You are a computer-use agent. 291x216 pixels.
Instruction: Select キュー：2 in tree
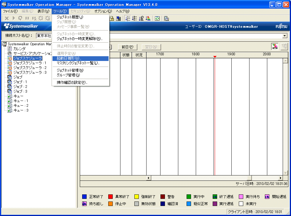21,106
